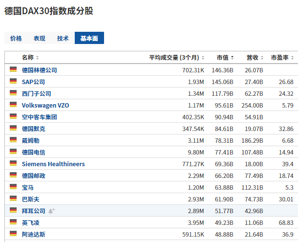Click 空中客车集团 volume 402.35K
Screen dimensions: 298x242
click(x=193, y=117)
